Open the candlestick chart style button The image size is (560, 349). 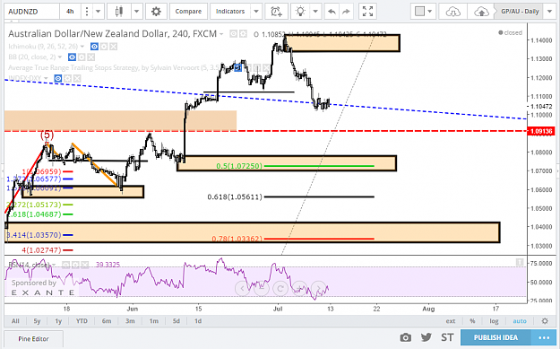click(x=119, y=12)
